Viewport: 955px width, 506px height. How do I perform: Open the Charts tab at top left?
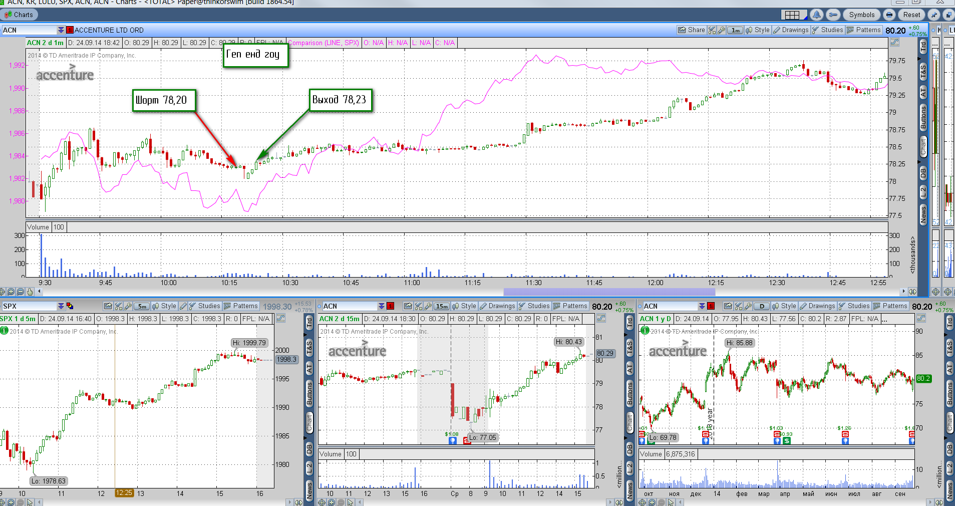(x=19, y=15)
